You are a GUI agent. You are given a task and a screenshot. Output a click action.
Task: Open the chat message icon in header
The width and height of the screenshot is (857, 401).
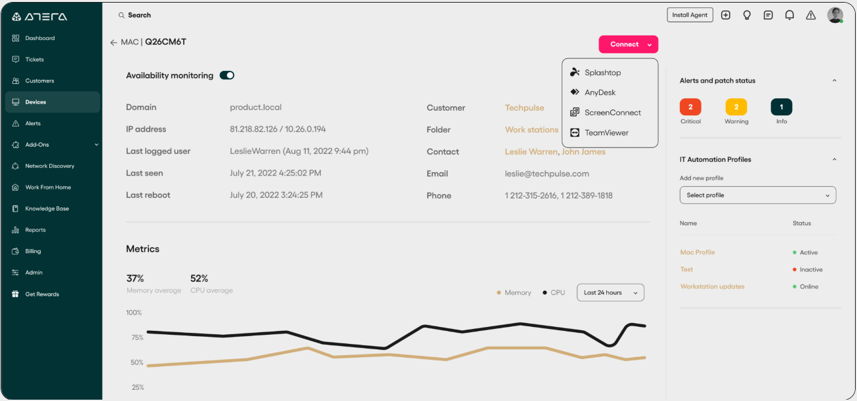(x=768, y=15)
